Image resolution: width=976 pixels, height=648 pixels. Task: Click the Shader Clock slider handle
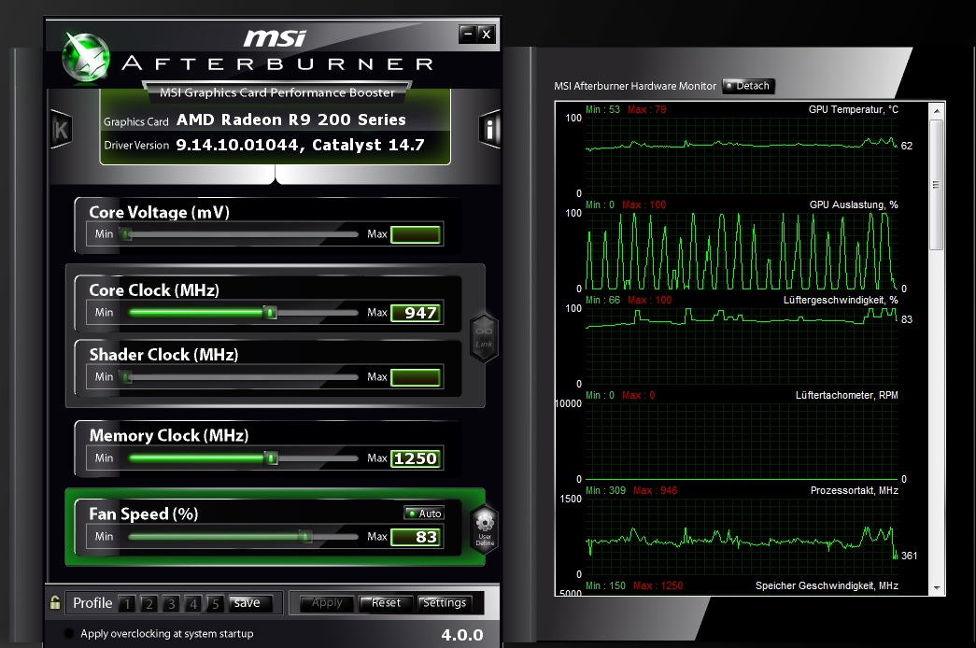pyautogui.click(x=126, y=377)
